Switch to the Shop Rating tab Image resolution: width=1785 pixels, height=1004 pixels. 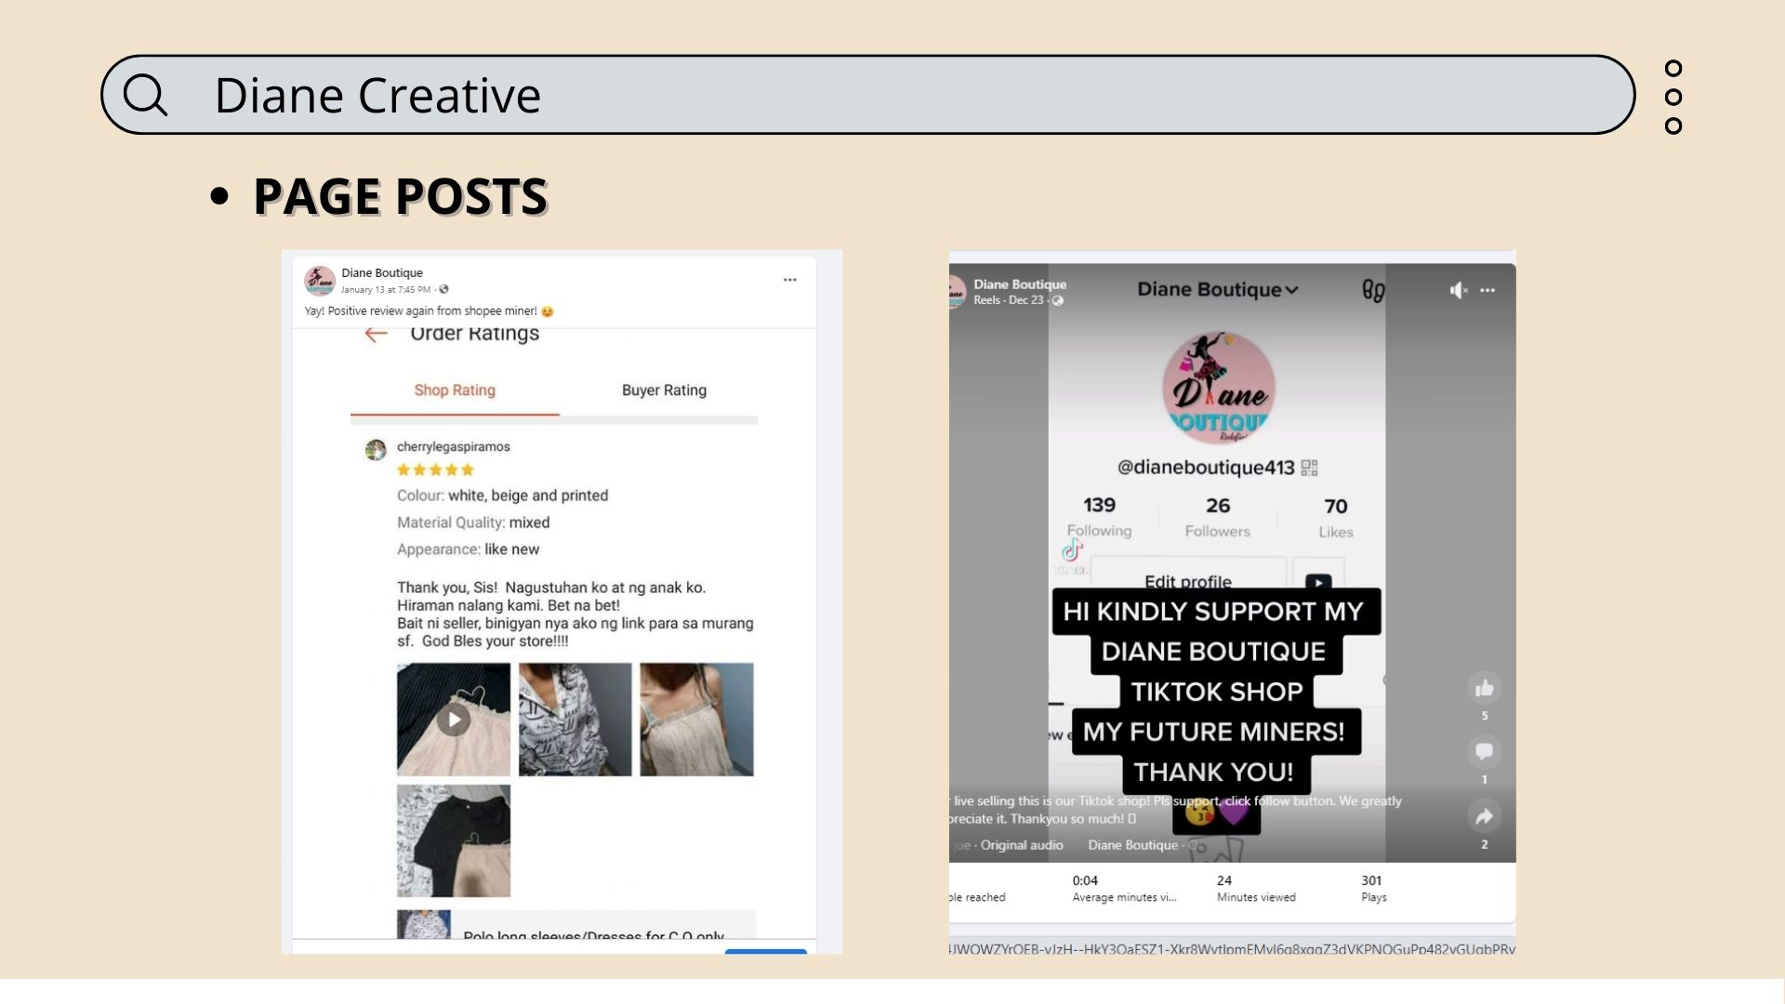(455, 390)
